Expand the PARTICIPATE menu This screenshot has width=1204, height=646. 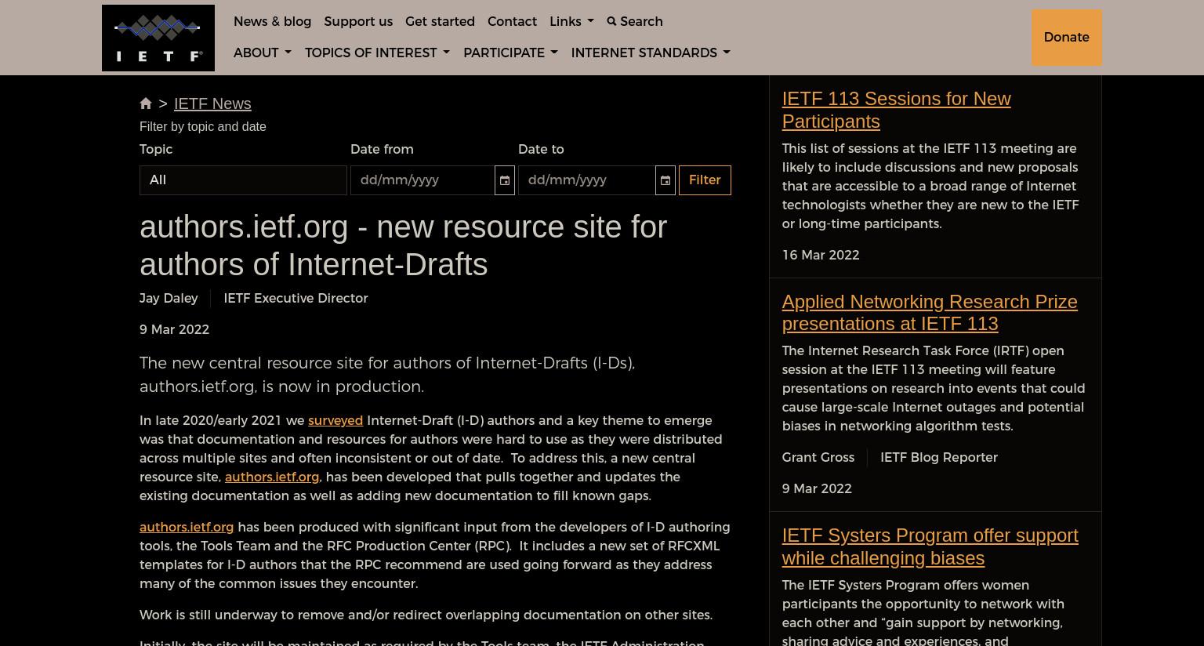tap(510, 53)
